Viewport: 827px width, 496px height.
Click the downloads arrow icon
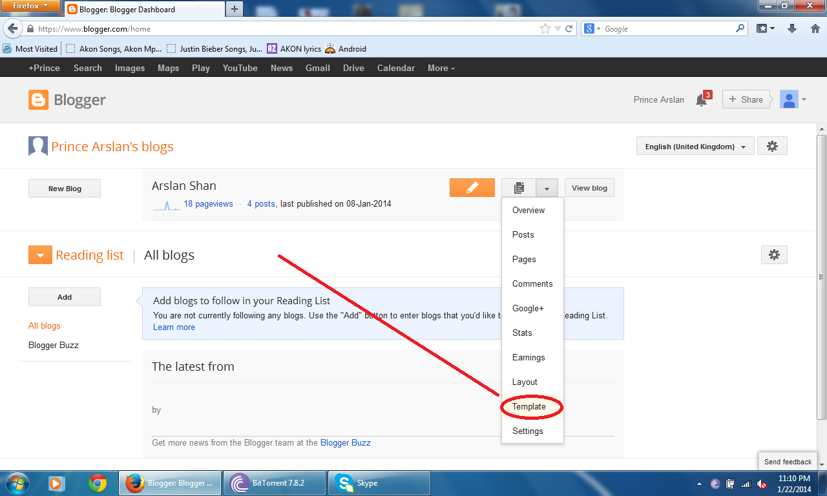792,29
